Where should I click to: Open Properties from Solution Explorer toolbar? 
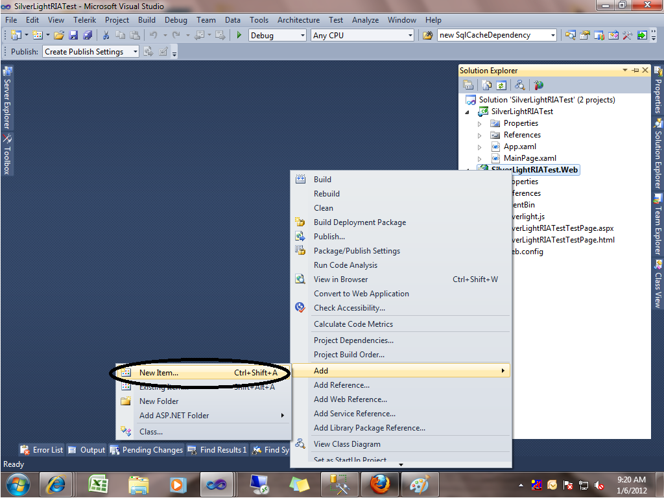(x=469, y=85)
